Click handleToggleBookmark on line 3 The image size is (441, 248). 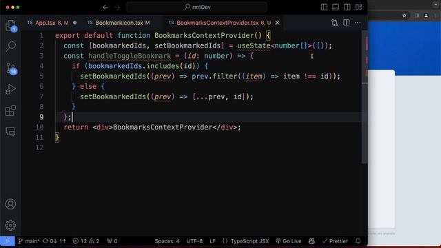[x=130, y=56]
